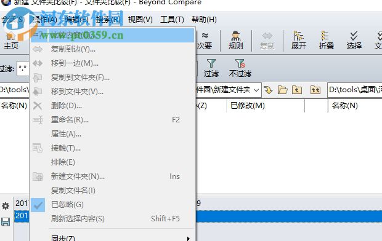Choose 复制文件名(I) menu entry
The height and width of the screenshot is (241, 382).
click(x=112, y=191)
